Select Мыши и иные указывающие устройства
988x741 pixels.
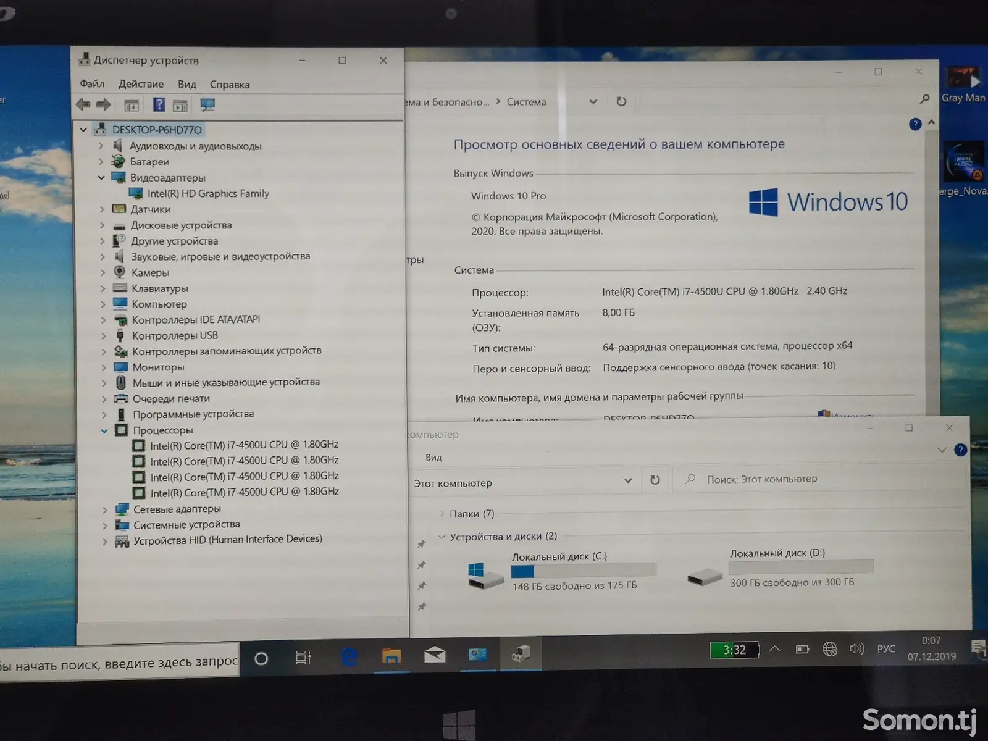click(x=226, y=382)
